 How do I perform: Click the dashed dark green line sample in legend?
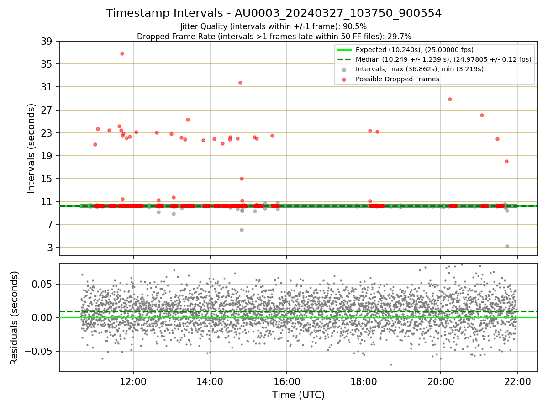tap(344, 59)
